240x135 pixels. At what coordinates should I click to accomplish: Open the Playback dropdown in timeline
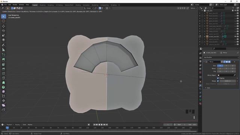pyautogui.click(x=10, y=125)
